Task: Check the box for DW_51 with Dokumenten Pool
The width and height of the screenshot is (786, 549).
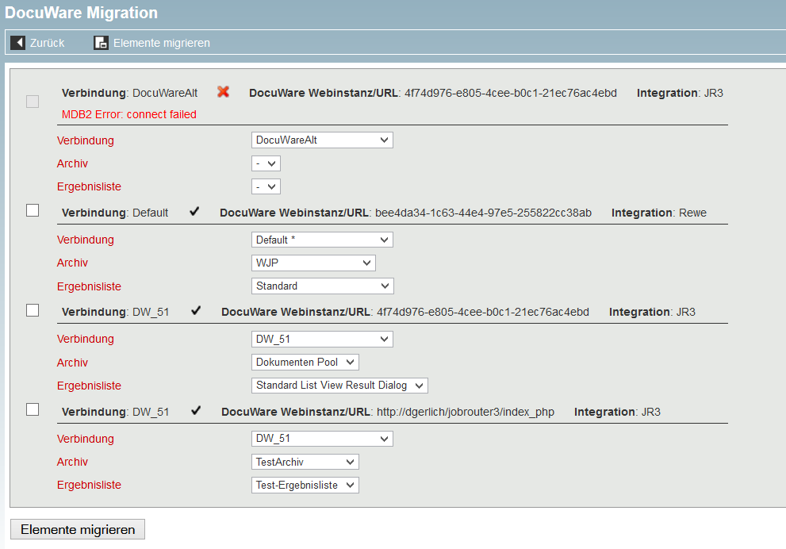Action: [x=33, y=310]
